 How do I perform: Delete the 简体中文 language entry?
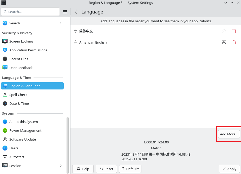[x=234, y=31]
